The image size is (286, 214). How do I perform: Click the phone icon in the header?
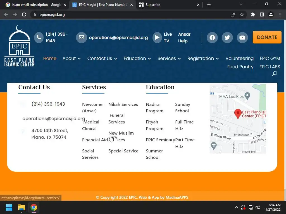pyautogui.click(x=39, y=38)
